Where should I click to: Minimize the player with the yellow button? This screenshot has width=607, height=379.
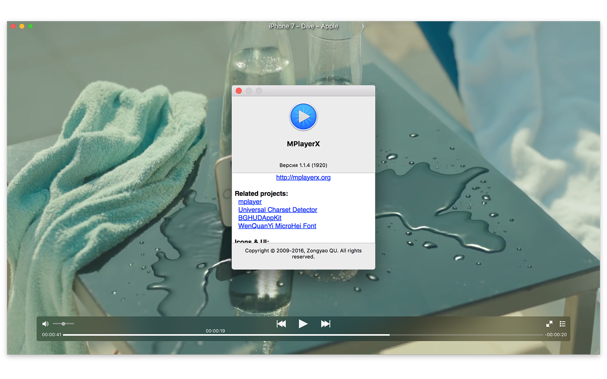click(x=22, y=26)
